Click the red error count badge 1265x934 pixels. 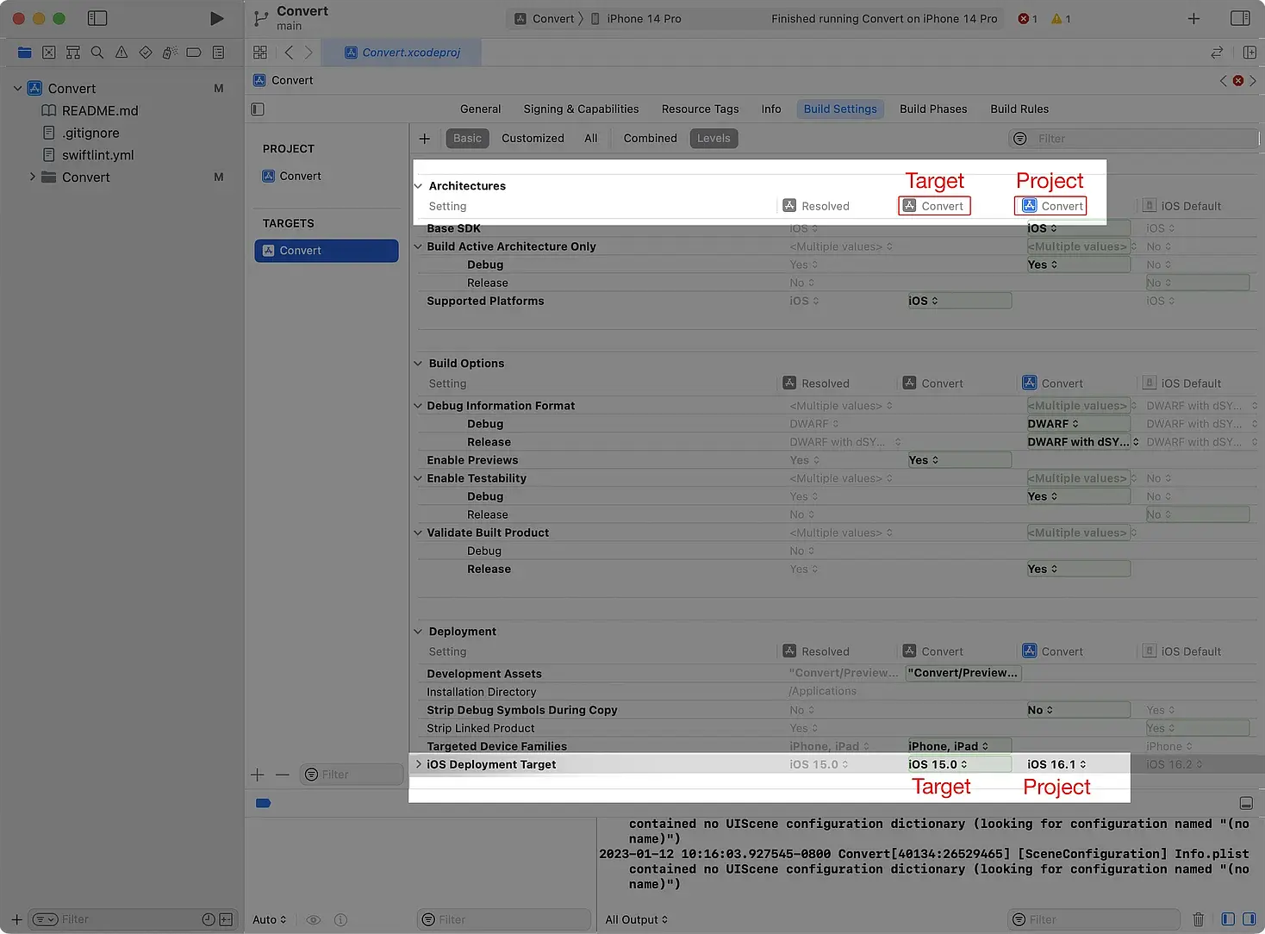(1027, 19)
